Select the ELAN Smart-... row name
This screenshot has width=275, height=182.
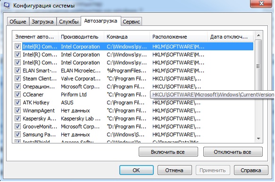pos(40,71)
